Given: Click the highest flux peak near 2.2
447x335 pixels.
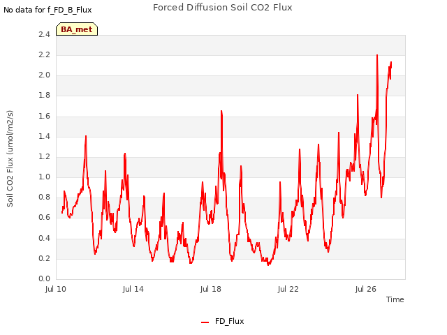Looking at the screenshot, I should (377, 55).
